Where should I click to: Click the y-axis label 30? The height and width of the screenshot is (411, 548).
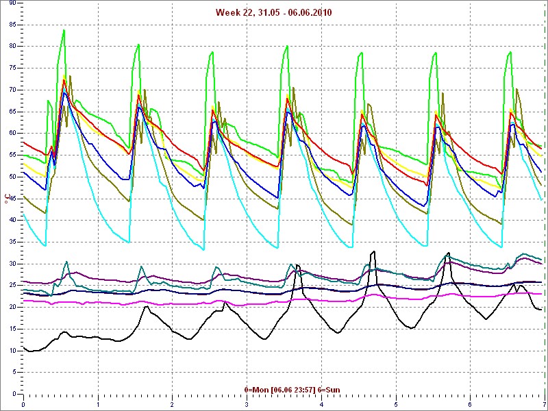click(x=12, y=264)
